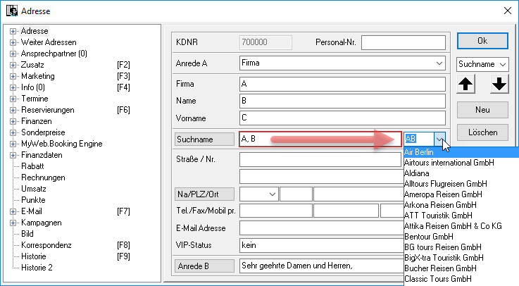Select Bentour GmbH from the list
This screenshot has width=519, height=286.
461,237
